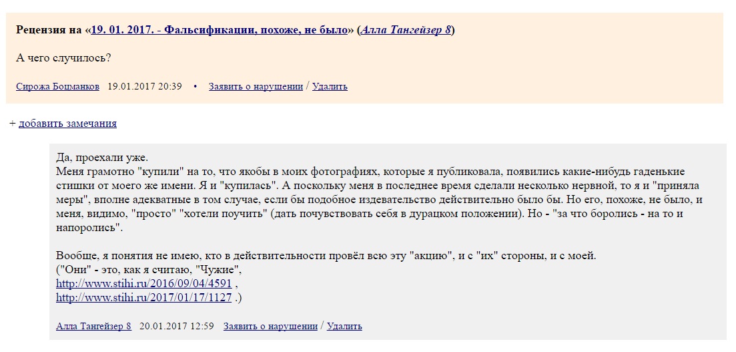
Task: Click the "Рецензия на" heading text
Action: [50, 30]
